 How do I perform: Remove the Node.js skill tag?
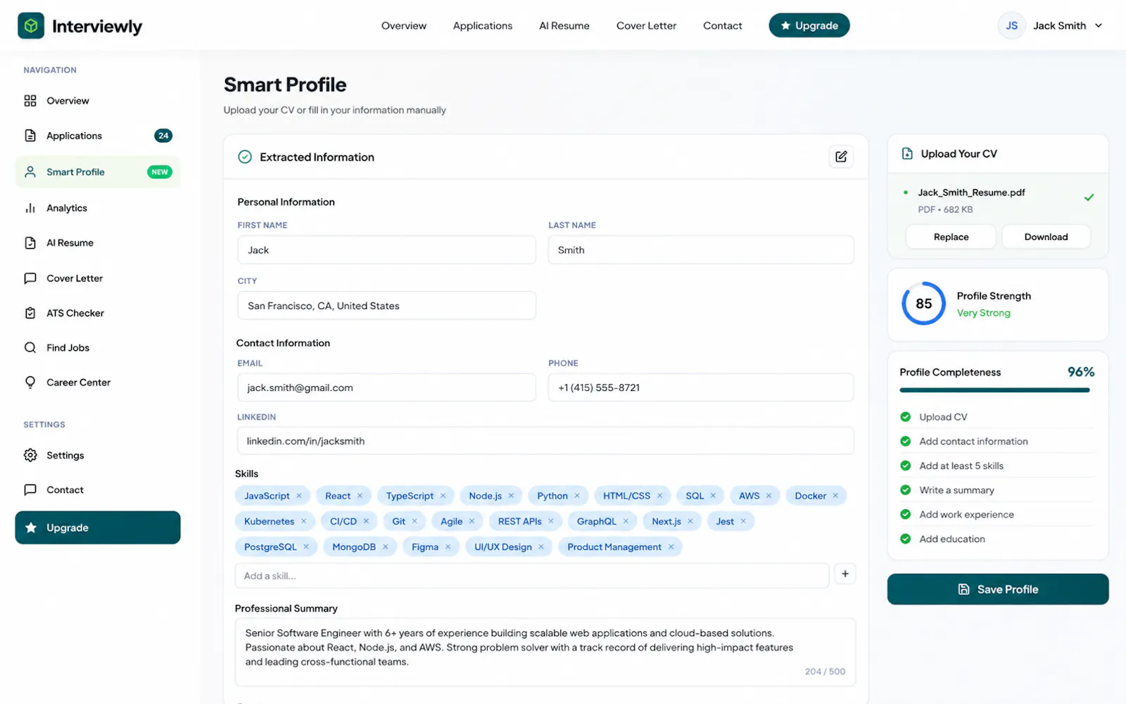pos(511,496)
